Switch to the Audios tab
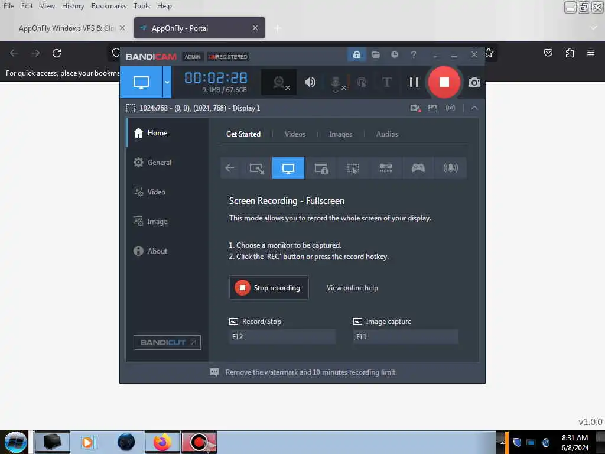This screenshot has height=454, width=605. pos(387,134)
